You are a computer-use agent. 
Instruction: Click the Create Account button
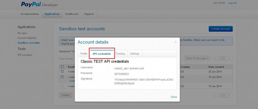click(221, 29)
